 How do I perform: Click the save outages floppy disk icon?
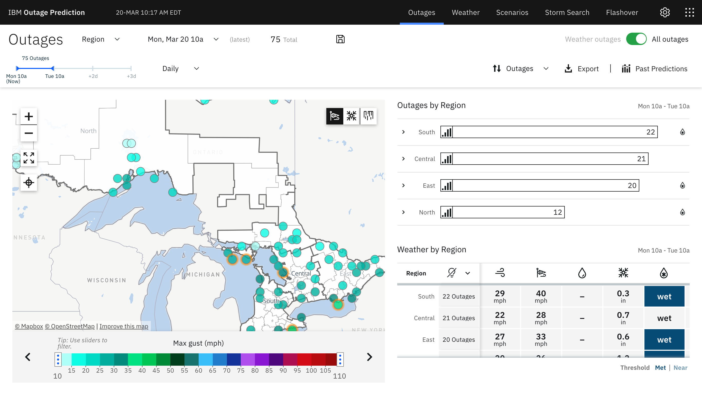[341, 39]
